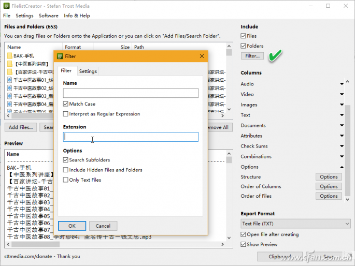Image resolution: width=355 pixels, height=266 pixels.
Task: Uncheck the Folders include checkbox
Action: coord(243,46)
